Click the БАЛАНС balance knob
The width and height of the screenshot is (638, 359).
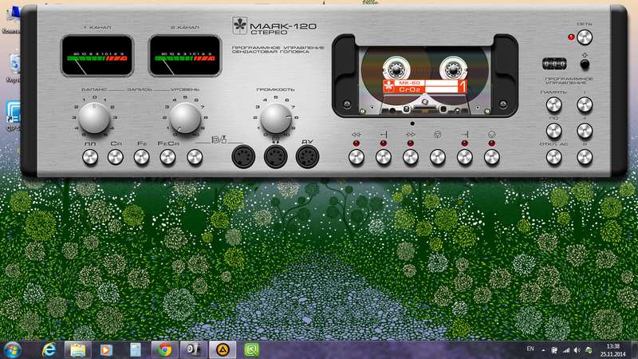click(94, 118)
